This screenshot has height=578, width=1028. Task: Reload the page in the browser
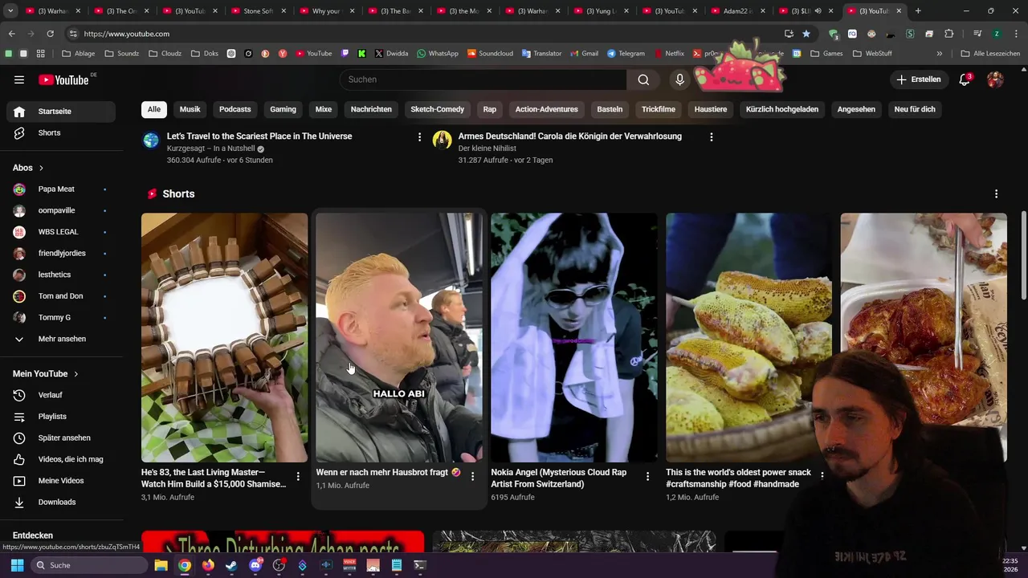[x=50, y=34]
